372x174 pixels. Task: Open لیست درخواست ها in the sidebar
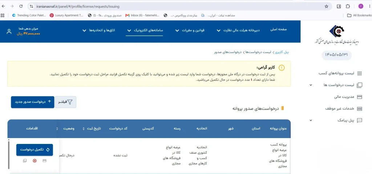click(x=339, y=85)
